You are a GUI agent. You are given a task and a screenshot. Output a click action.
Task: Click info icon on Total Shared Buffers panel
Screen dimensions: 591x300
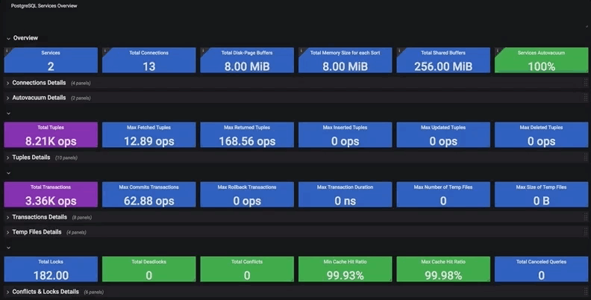click(399, 51)
